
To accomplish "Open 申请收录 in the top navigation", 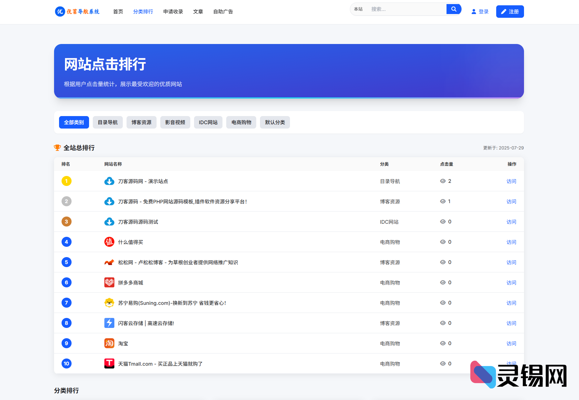I will 173,12.
